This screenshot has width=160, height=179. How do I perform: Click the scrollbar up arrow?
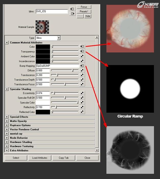click(x=97, y=37)
